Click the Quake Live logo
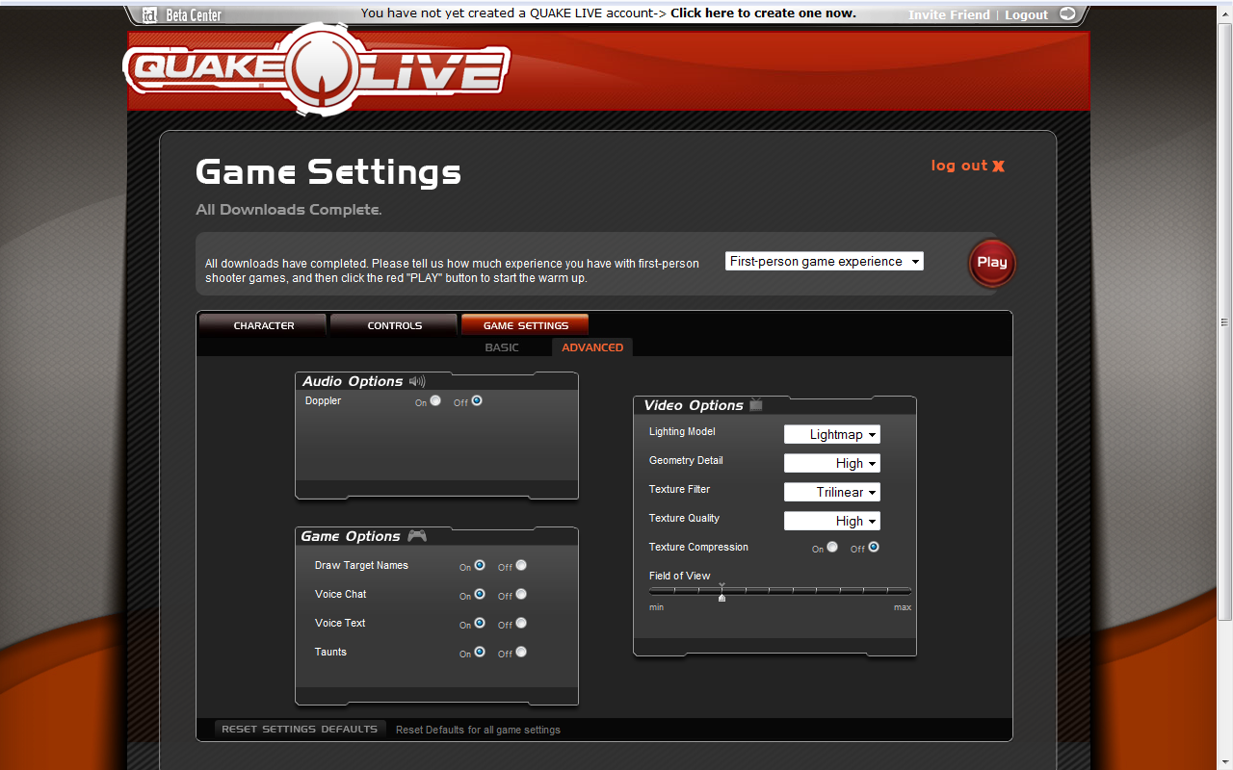This screenshot has width=1233, height=770. tap(316, 70)
